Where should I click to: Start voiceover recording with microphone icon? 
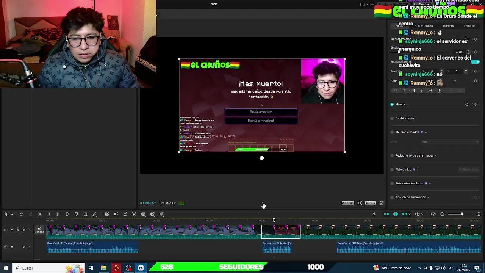coord(374,214)
